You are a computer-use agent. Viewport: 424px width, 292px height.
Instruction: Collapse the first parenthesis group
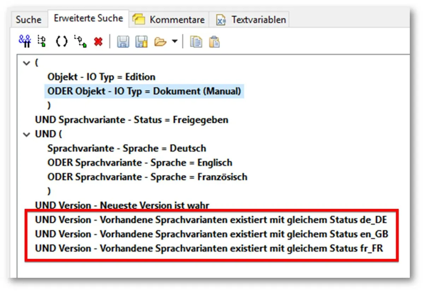(26, 63)
